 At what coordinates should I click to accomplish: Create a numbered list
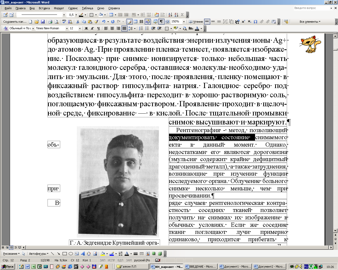coord(141,28)
